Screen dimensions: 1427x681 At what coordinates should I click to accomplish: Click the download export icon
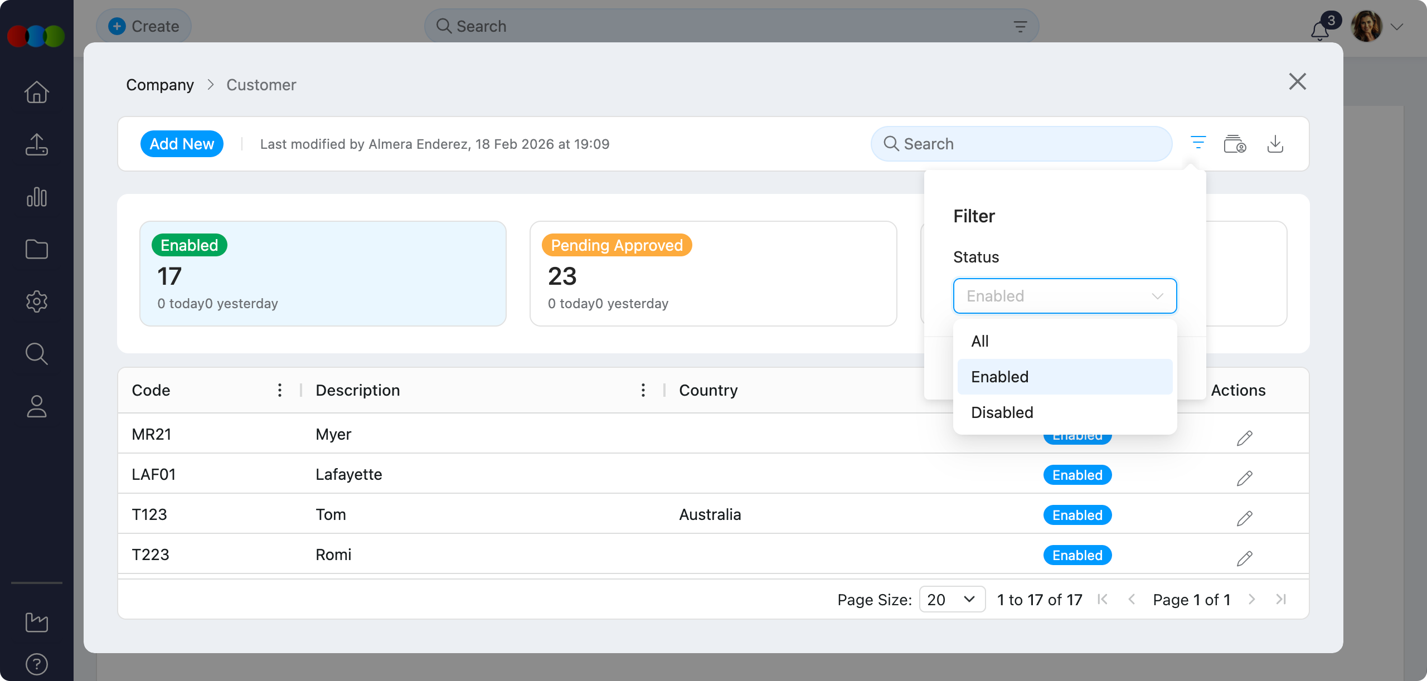tap(1275, 144)
